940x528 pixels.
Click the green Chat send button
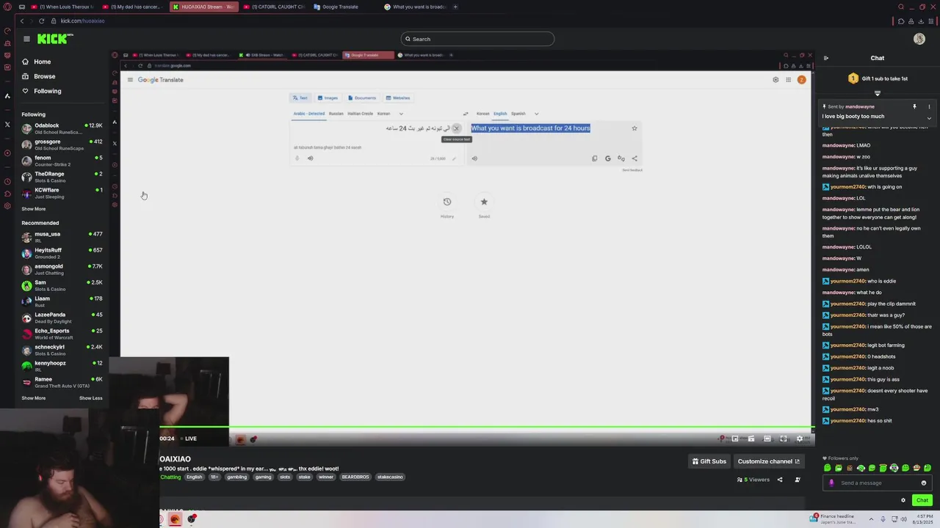coord(922,500)
